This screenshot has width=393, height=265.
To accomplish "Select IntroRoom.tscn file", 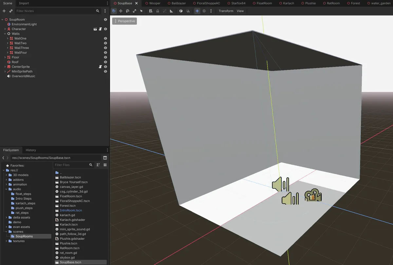I will 71,210.
